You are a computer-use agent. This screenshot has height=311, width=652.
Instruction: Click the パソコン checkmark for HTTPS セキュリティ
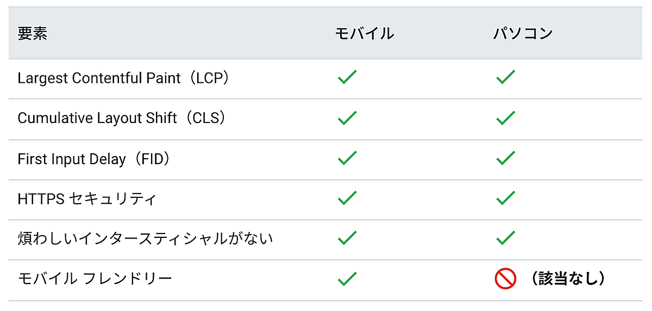pos(505,199)
